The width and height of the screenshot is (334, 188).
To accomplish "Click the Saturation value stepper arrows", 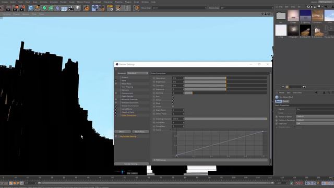I will (183, 78).
